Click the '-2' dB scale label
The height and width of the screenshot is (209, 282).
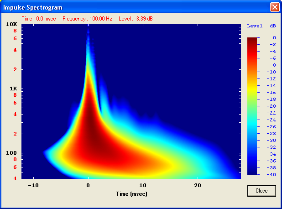click(273, 45)
